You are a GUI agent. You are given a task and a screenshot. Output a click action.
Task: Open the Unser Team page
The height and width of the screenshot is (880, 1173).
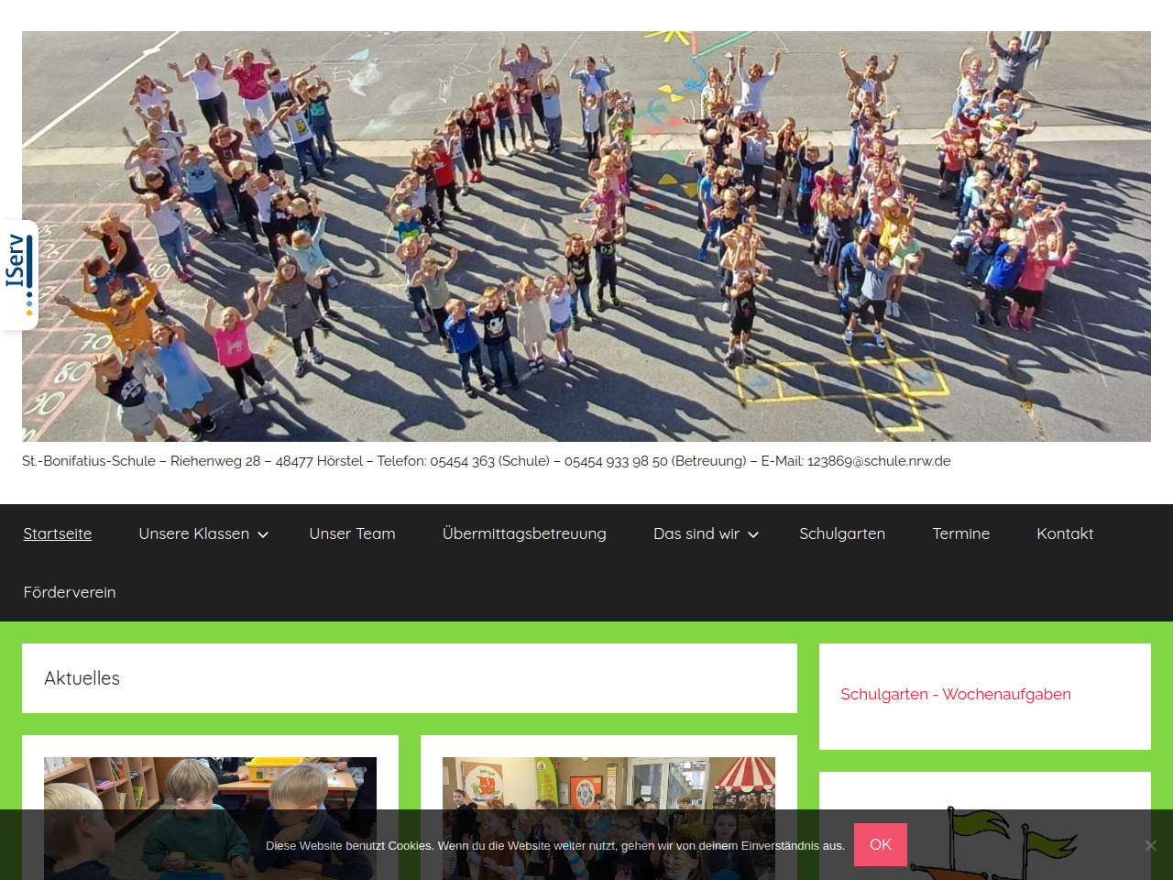click(x=352, y=533)
